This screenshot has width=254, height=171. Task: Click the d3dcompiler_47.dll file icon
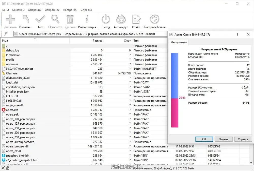(x=4, y=78)
